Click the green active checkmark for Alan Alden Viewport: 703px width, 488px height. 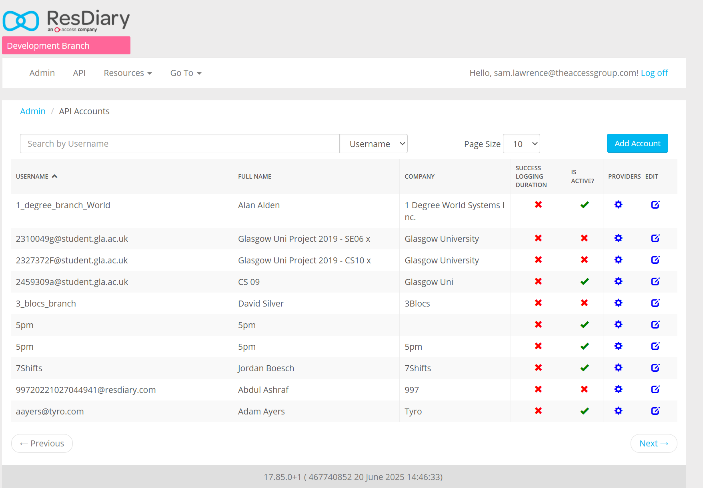point(585,205)
